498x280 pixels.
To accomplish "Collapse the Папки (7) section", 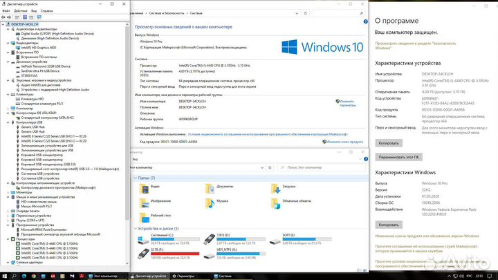I will (134, 178).
